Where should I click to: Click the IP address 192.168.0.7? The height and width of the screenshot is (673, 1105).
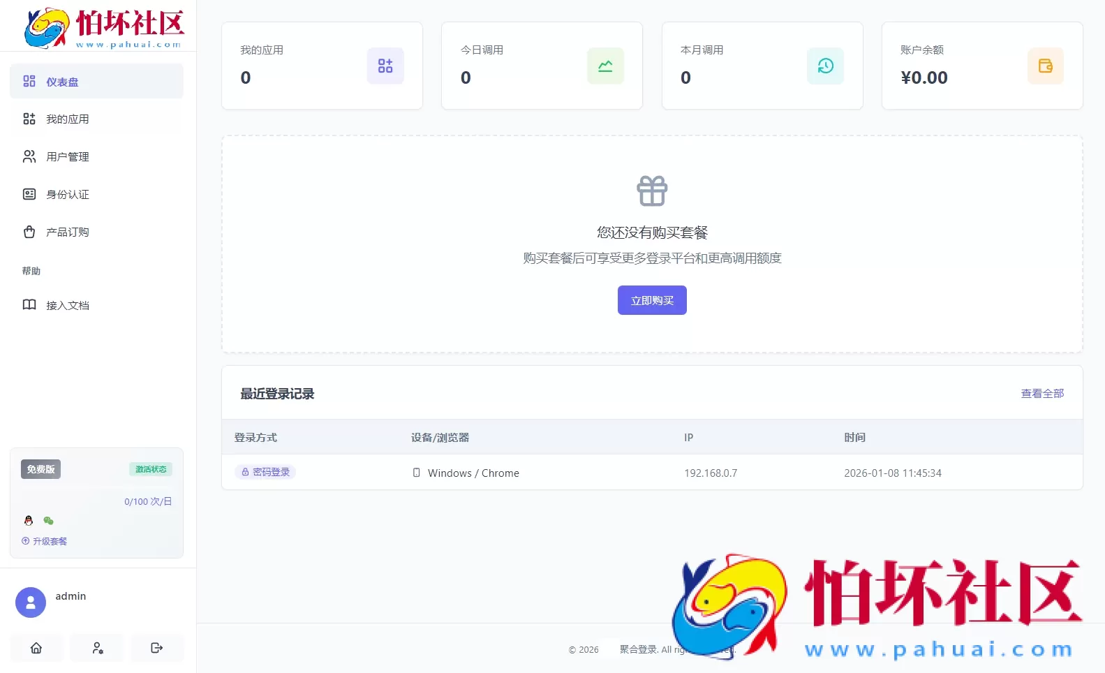pos(711,473)
